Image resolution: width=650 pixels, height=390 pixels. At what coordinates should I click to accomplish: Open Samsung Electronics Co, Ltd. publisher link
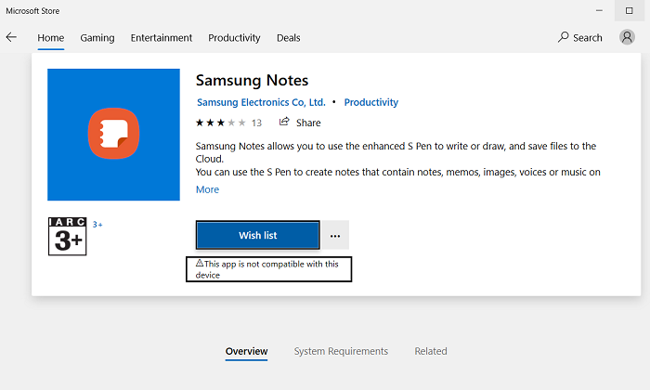click(x=261, y=102)
